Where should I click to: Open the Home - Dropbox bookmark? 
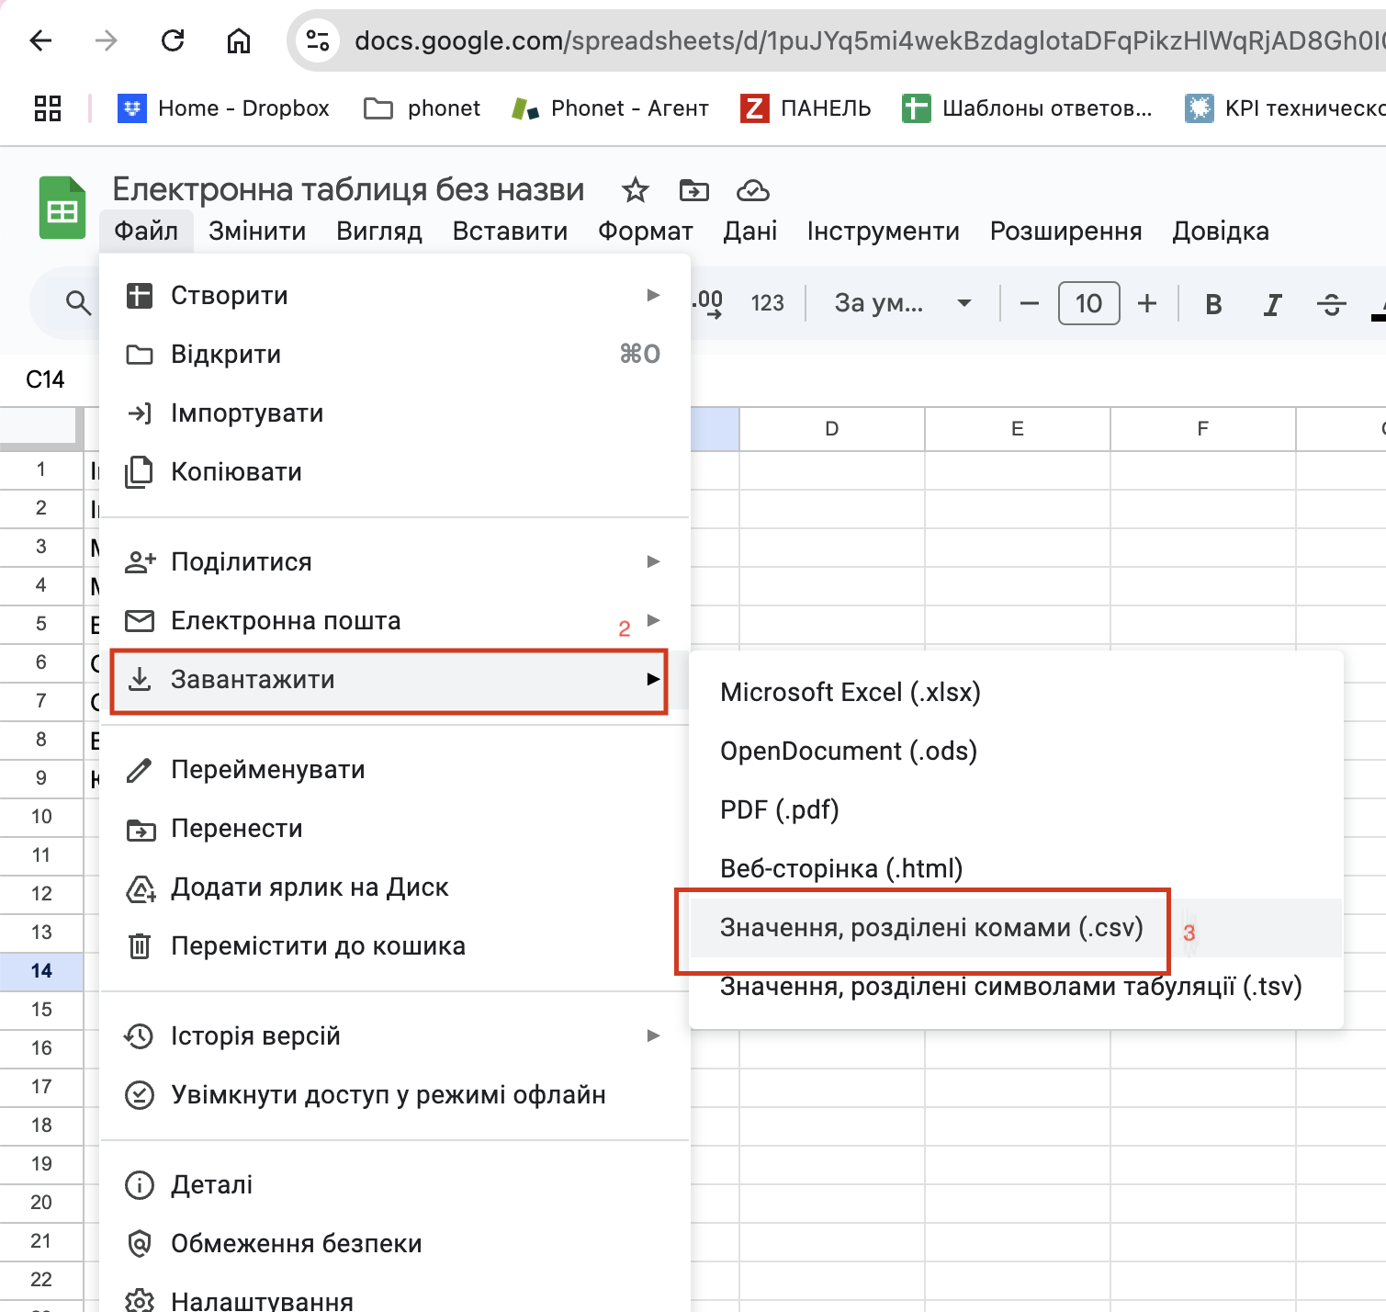pyautogui.click(x=223, y=108)
